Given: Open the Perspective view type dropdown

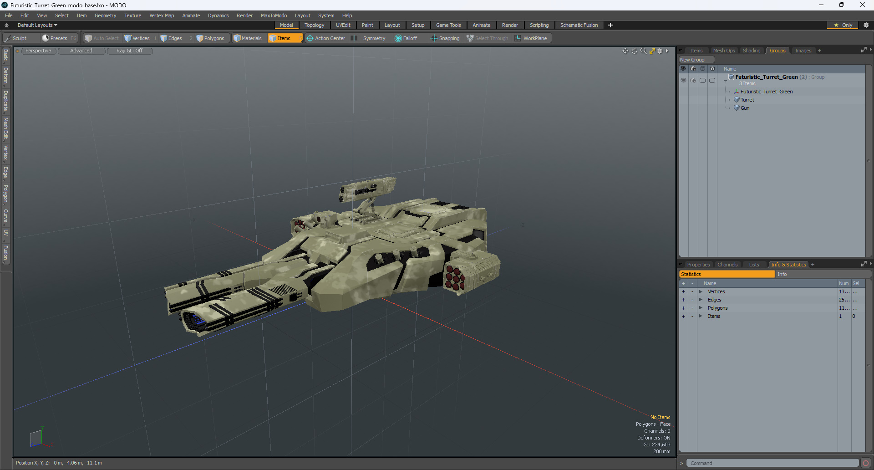Looking at the screenshot, I should (39, 51).
